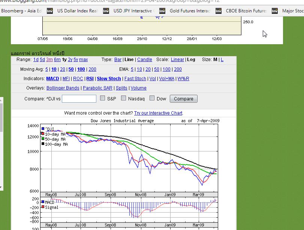
Task: Open CBOE Bitcoin Futures bookmark icon
Action: (x=218, y=11)
